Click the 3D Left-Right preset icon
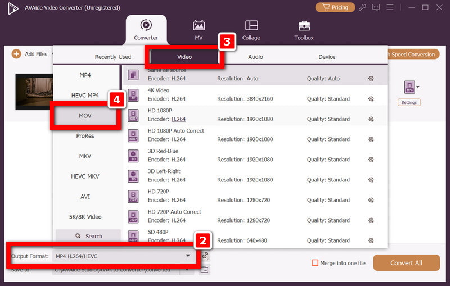This screenshot has height=286, width=450. [133, 176]
